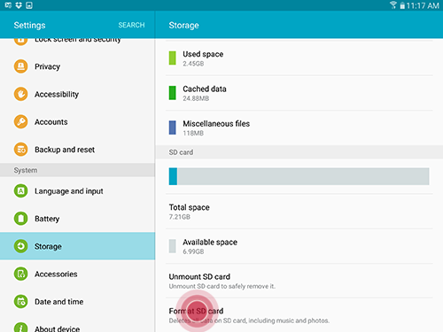Tap the SEARCH button
This screenshot has width=443, height=332.
click(x=131, y=25)
